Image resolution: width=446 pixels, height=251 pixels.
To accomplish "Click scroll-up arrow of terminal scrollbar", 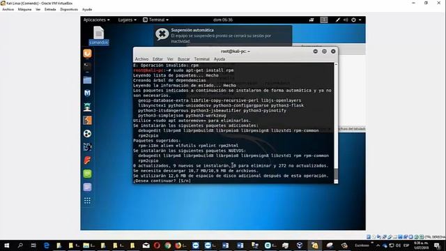I will [336, 65].
